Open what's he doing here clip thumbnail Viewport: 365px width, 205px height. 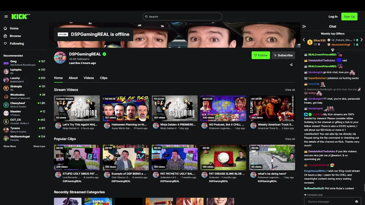pos(272,157)
